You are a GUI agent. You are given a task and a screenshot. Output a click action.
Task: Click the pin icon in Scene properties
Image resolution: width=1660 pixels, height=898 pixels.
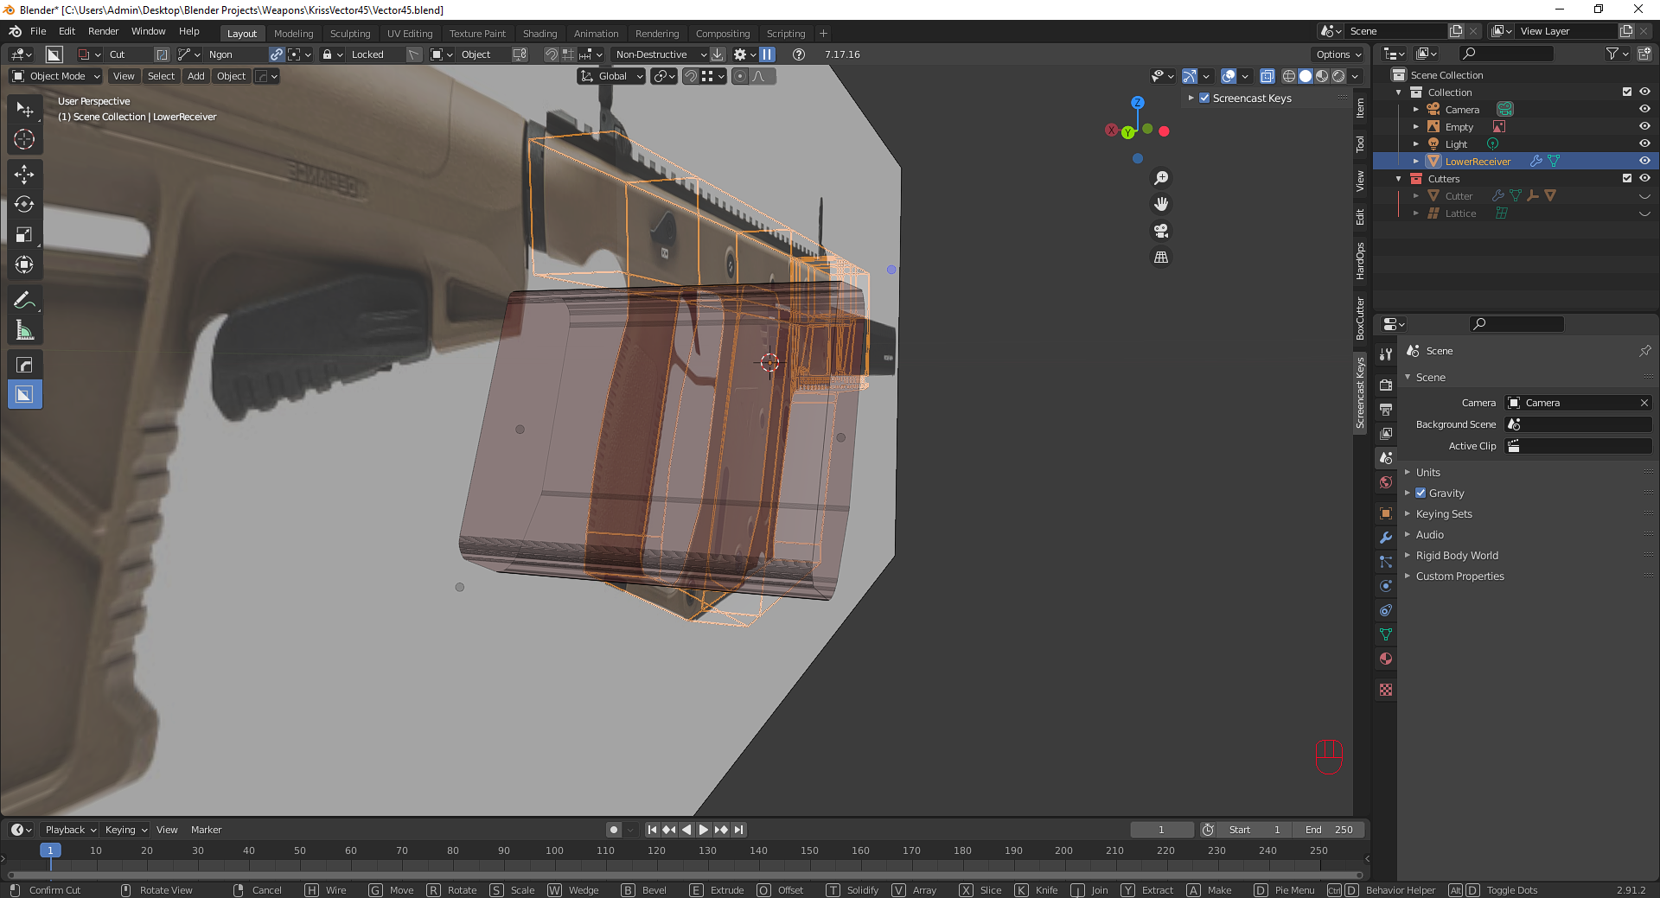(x=1644, y=351)
